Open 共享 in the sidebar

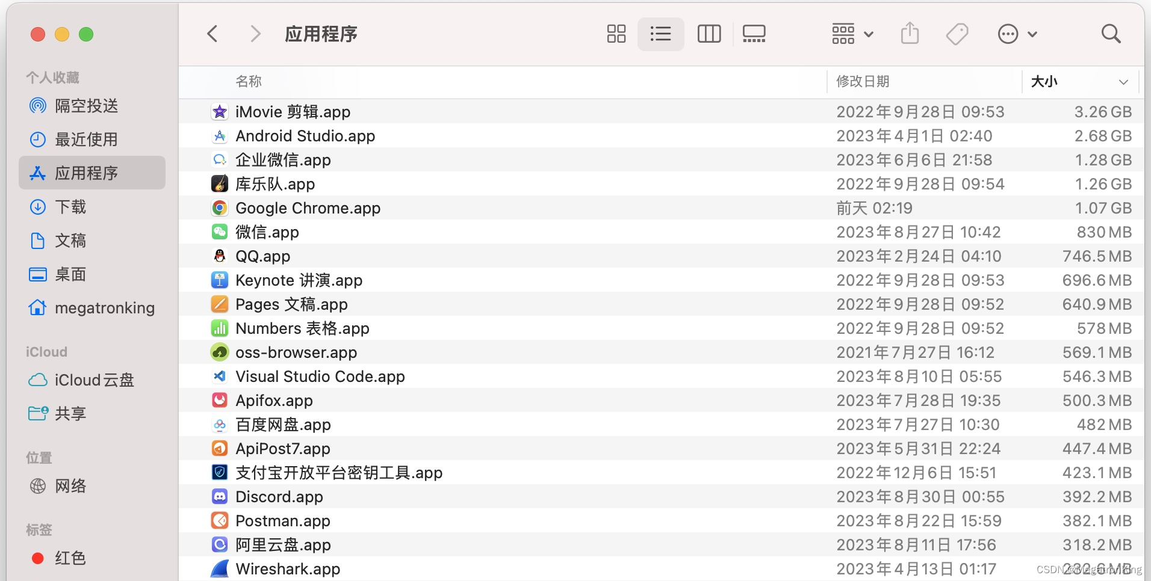92,414
